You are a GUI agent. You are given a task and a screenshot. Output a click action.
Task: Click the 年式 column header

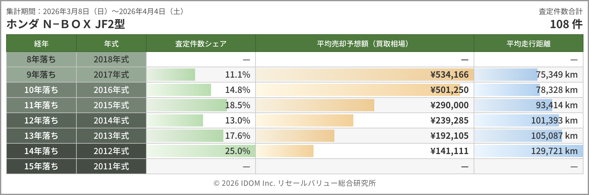pos(111,44)
